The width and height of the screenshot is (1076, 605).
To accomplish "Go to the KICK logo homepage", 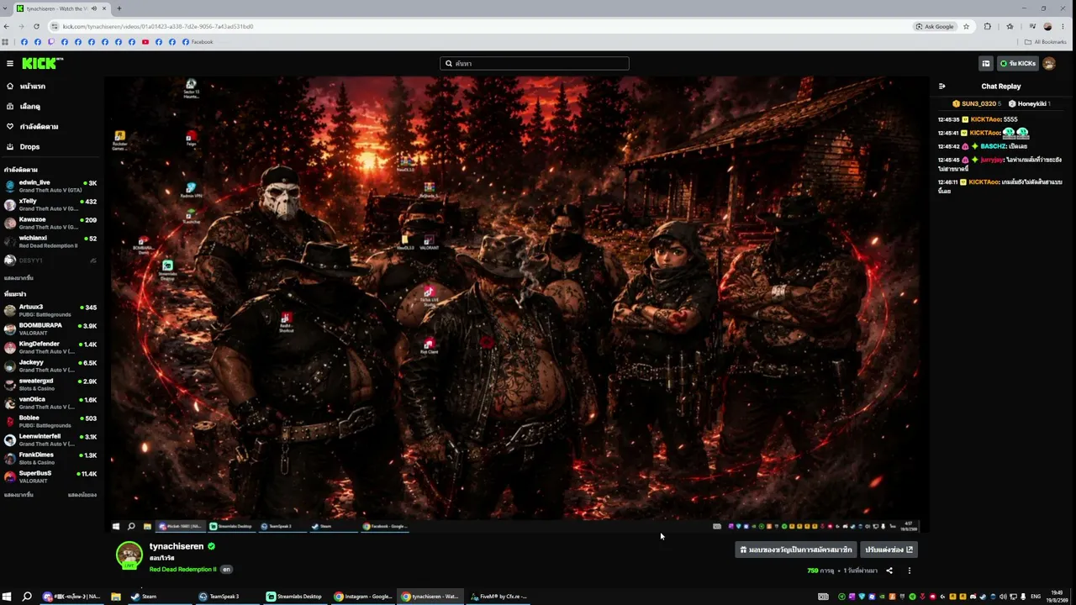I will coord(42,63).
